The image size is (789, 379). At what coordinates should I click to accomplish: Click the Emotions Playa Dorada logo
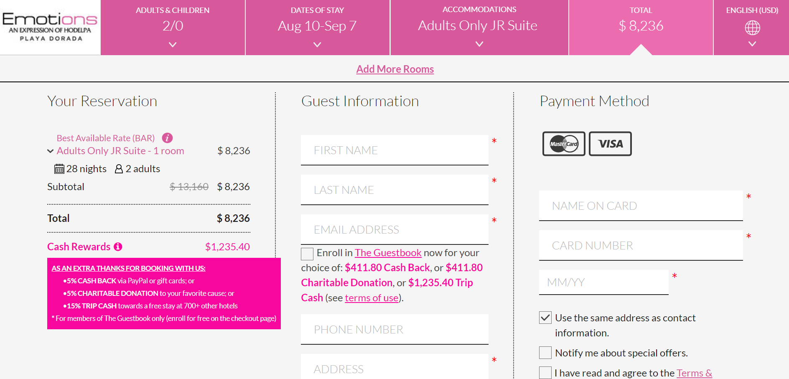point(50,27)
